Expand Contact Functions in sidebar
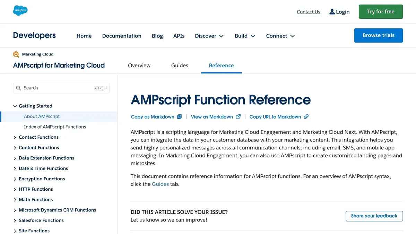Image resolution: width=416 pixels, height=234 pixels. [15, 137]
